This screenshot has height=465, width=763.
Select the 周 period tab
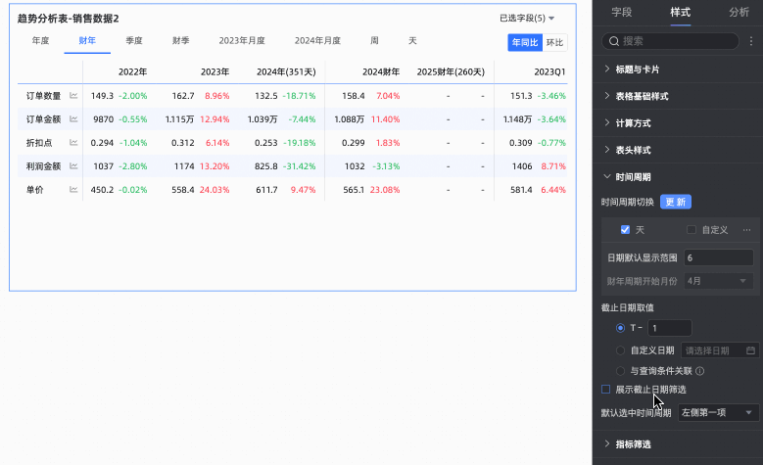(374, 41)
